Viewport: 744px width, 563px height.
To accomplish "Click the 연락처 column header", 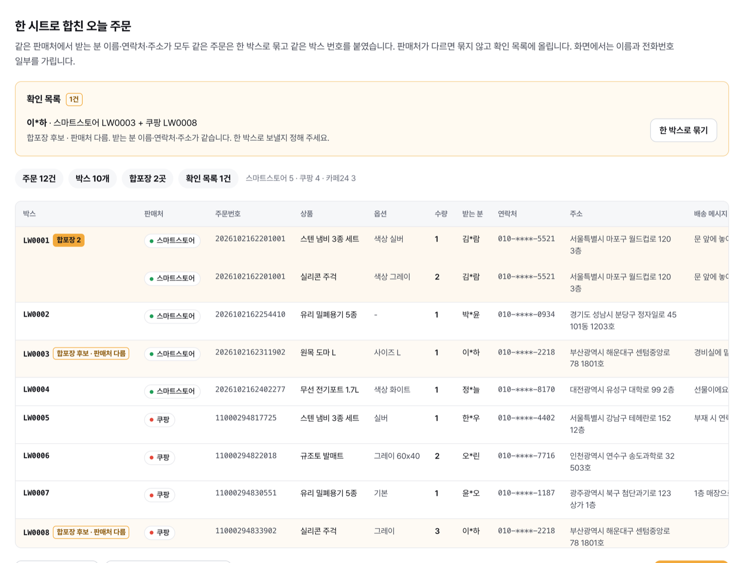I will [507, 214].
